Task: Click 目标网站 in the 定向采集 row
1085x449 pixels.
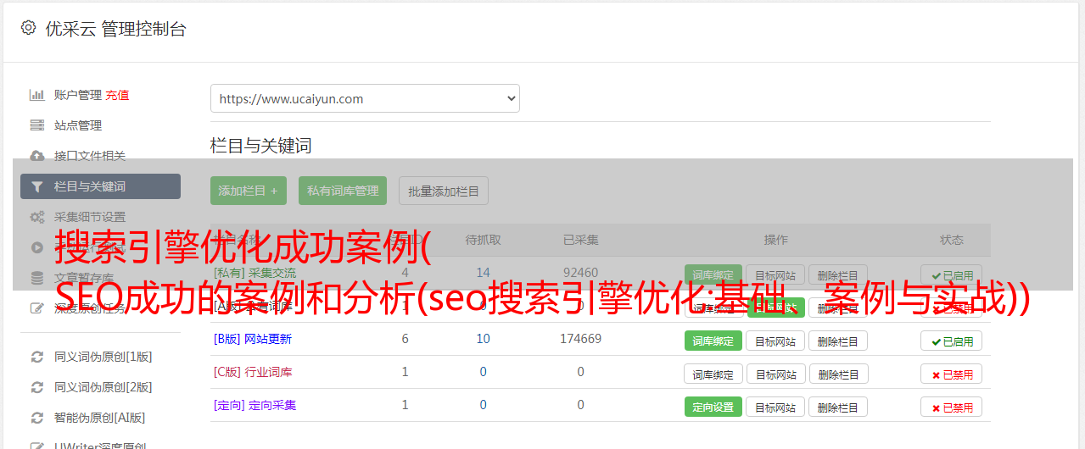Action: 775,407
